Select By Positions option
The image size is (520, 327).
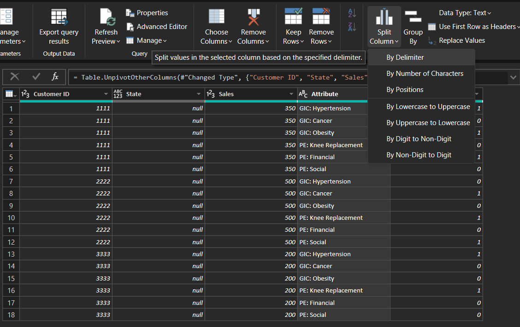click(421, 90)
